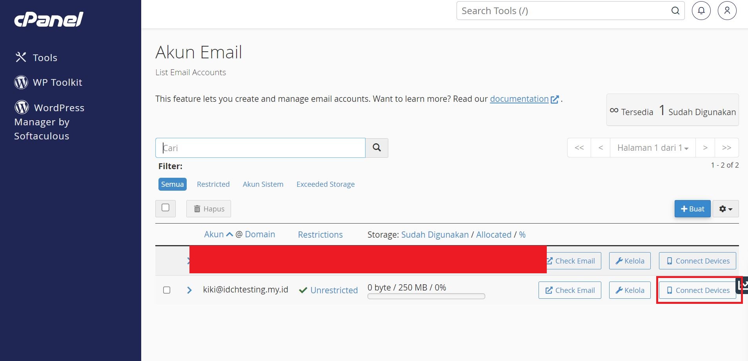748x361 pixels.
Task: Open the gear settings dropdown
Action: [x=724, y=209]
